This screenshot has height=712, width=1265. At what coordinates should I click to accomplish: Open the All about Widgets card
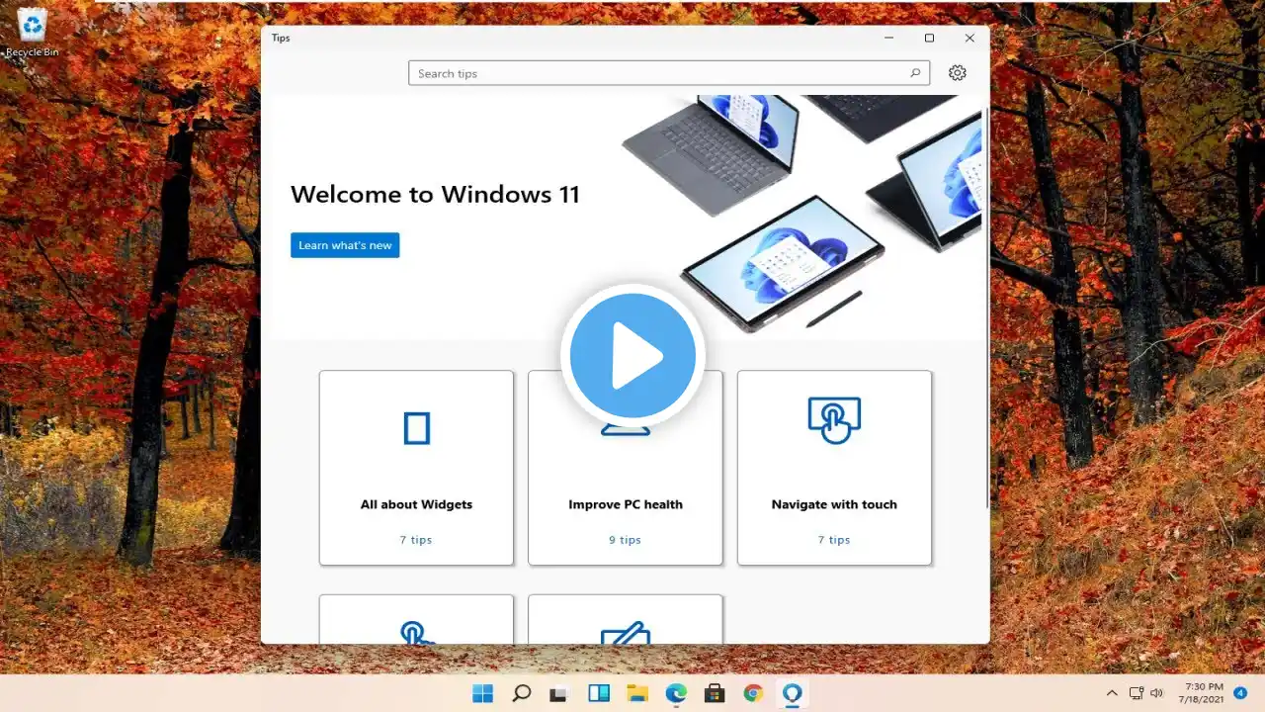(416, 468)
